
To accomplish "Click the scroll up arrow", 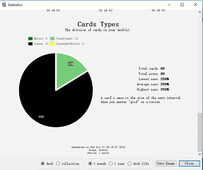I will (x=200, y=12).
